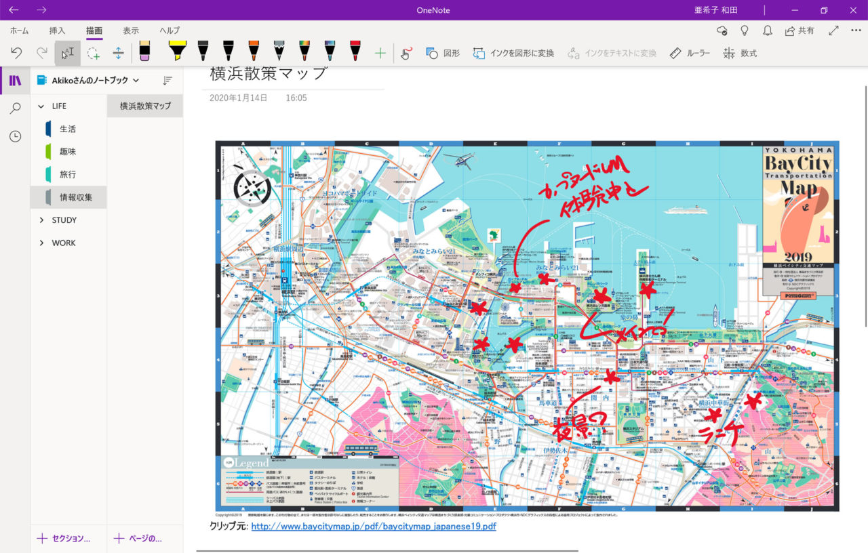The height and width of the screenshot is (553, 868).
Task: Open the baycitymap.jp PDF link
Action: [373, 527]
